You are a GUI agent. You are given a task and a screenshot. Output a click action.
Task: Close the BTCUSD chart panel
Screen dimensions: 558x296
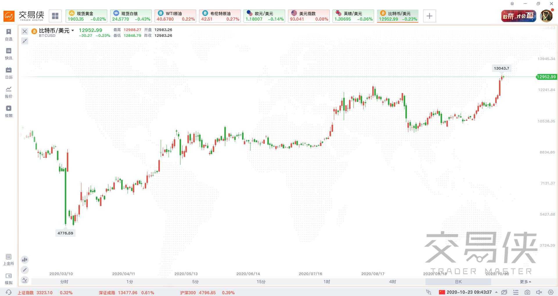point(25,31)
